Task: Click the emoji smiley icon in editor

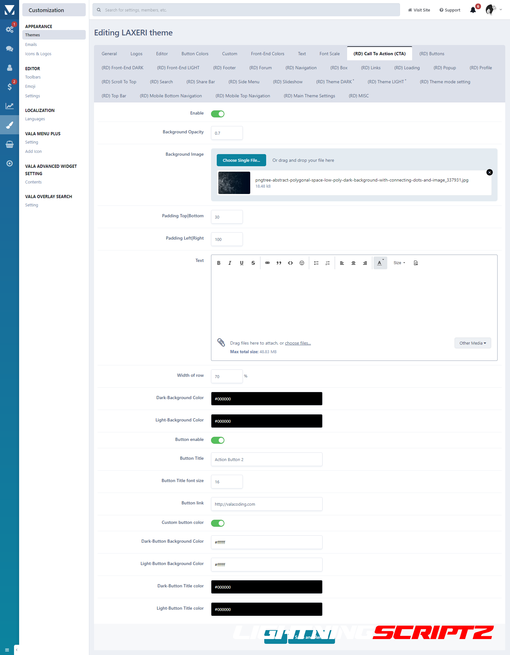Action: coord(302,263)
